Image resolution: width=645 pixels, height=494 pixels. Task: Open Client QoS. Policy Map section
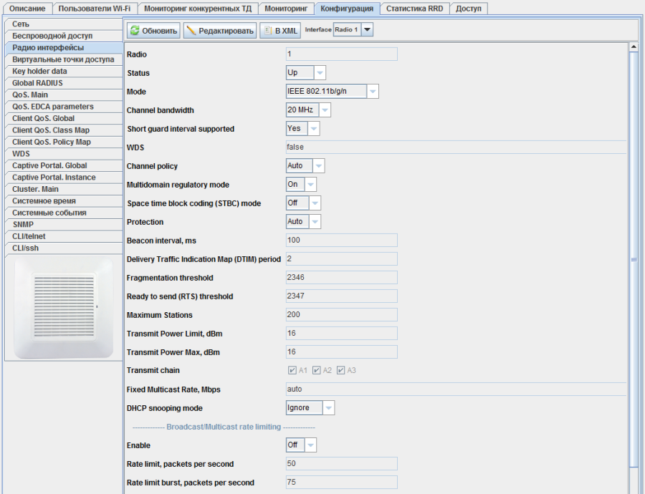(x=64, y=142)
